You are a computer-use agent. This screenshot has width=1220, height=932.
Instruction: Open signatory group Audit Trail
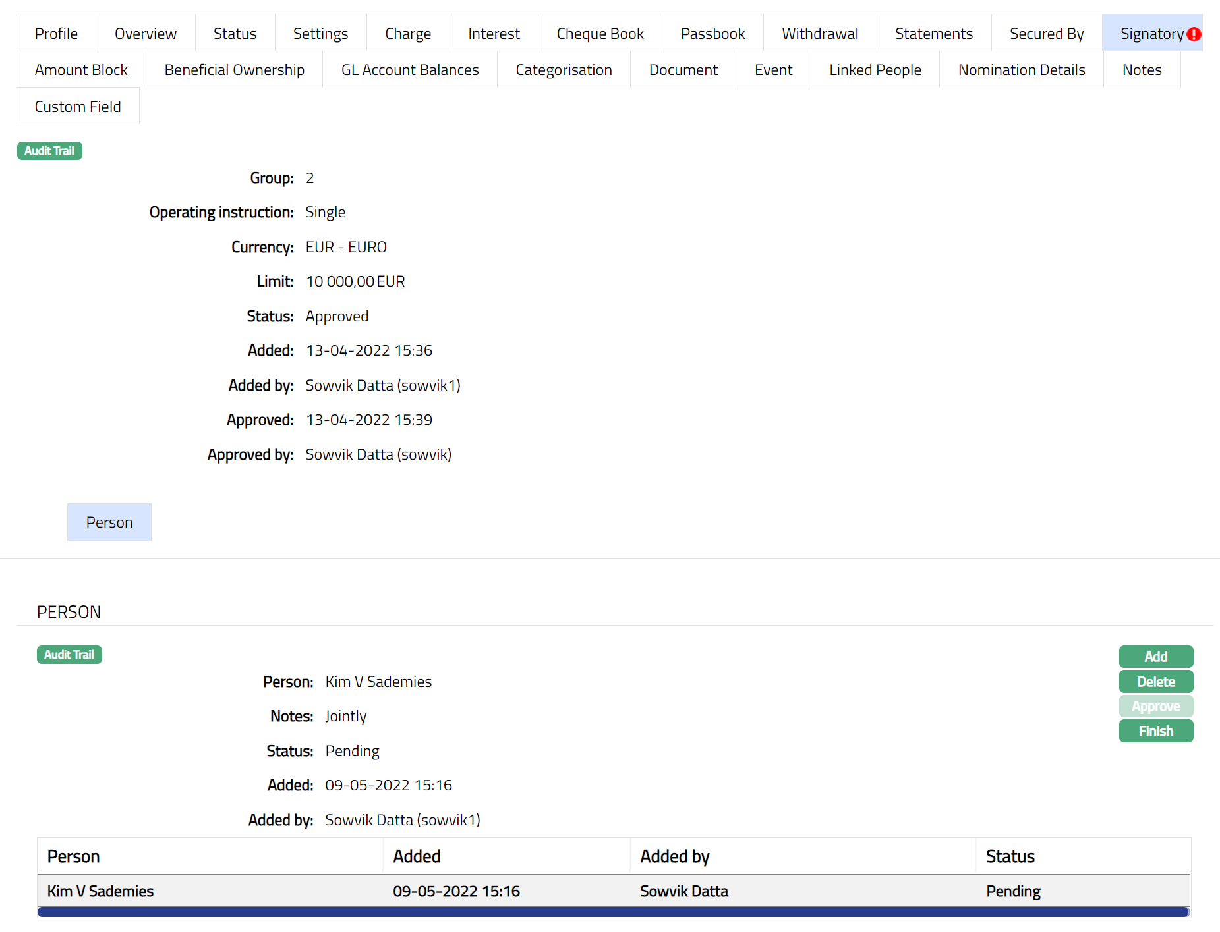click(49, 151)
